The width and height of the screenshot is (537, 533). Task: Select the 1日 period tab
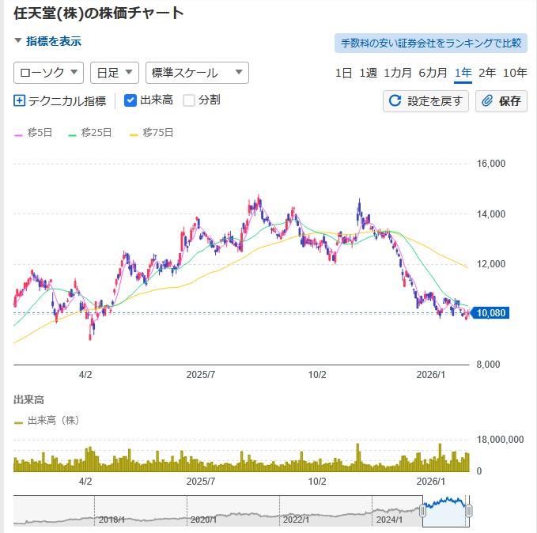point(343,73)
